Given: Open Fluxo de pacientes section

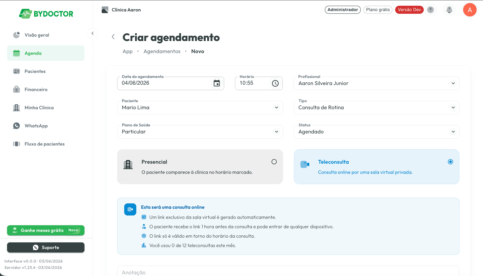Looking at the screenshot, I should click(46, 144).
